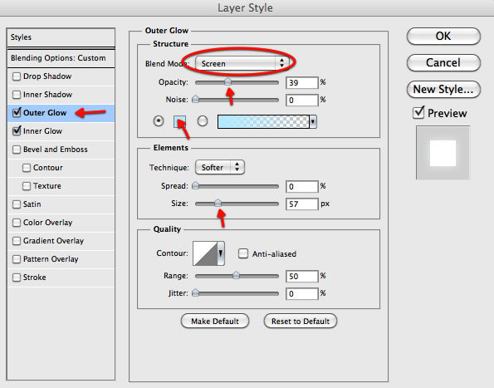Click the Spread percentage input field
The height and width of the screenshot is (388, 494).
pos(302,187)
